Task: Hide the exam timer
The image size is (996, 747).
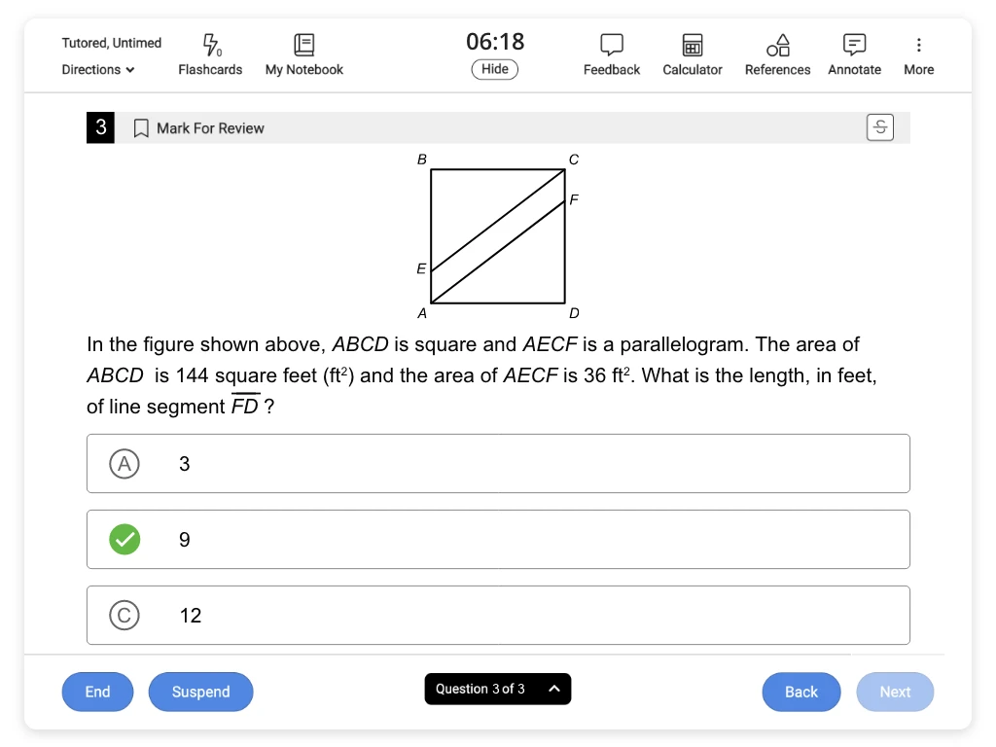Action: click(494, 69)
